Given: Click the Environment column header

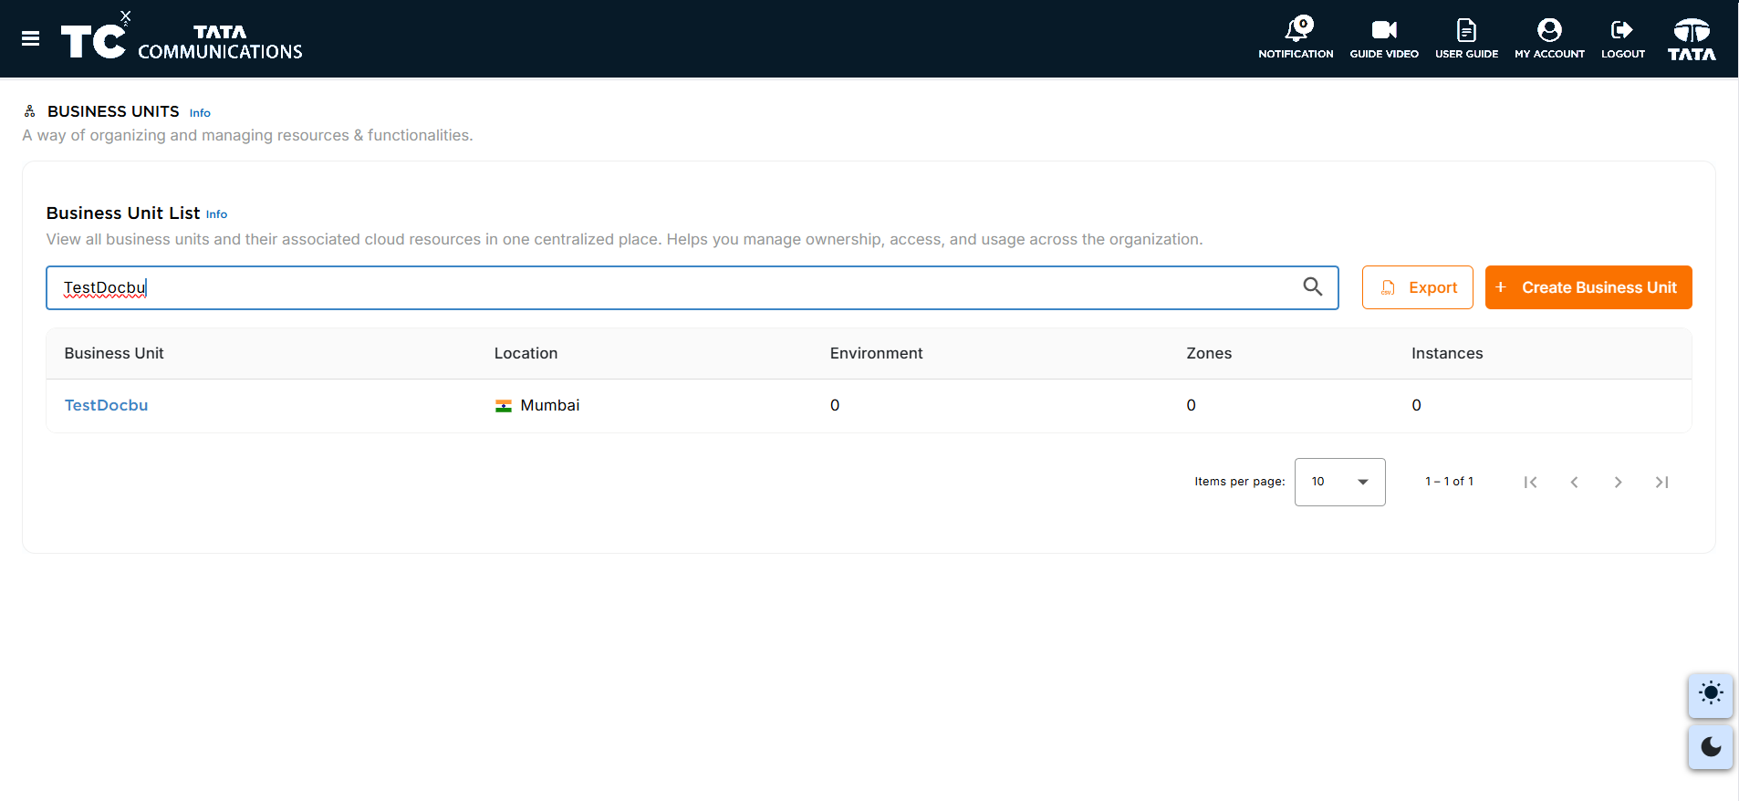Looking at the screenshot, I should 876,353.
